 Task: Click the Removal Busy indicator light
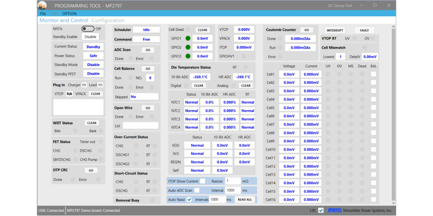(x=153, y=200)
